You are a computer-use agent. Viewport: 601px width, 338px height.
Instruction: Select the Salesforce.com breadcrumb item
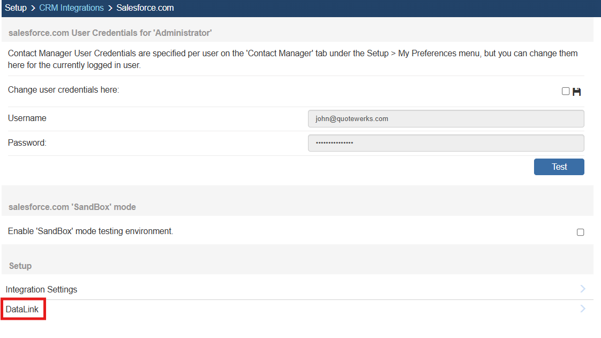coord(145,8)
